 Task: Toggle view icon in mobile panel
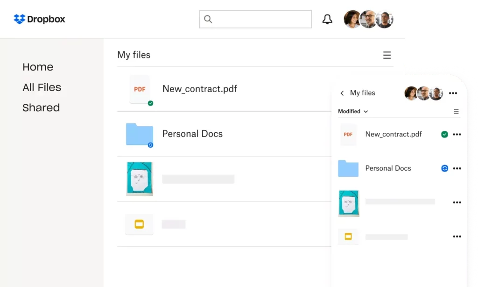(x=456, y=111)
